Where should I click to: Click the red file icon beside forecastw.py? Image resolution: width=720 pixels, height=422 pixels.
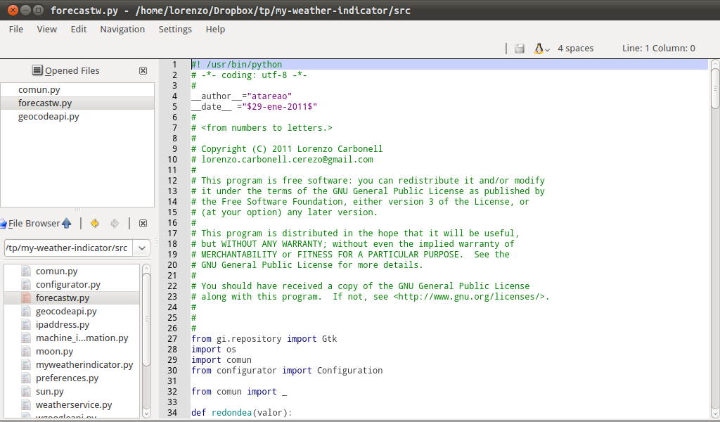(26, 298)
